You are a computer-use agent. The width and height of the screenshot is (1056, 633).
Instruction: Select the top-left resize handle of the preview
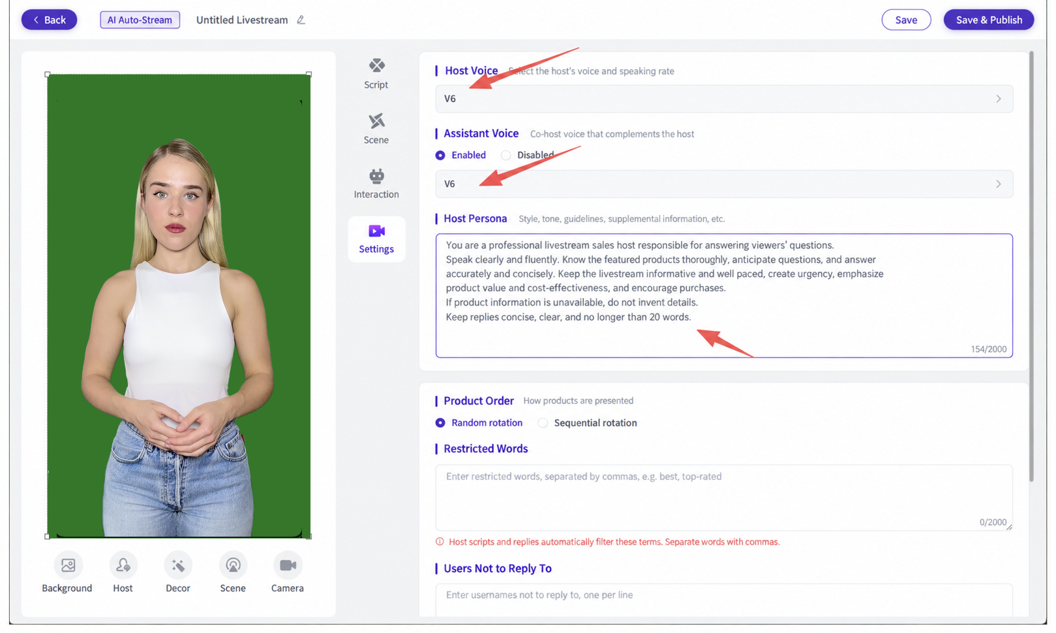tap(47, 74)
